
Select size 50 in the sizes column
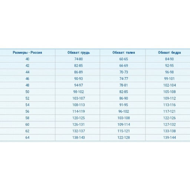27,92
